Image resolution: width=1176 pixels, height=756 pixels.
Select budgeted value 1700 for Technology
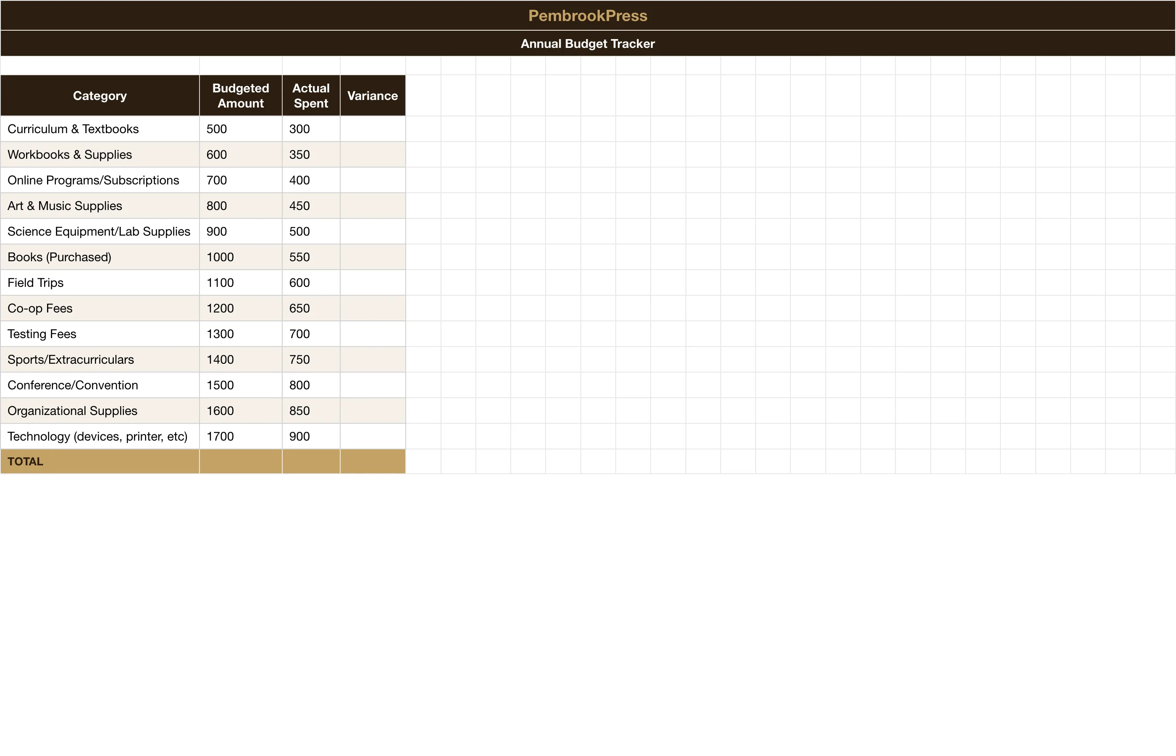(x=241, y=436)
